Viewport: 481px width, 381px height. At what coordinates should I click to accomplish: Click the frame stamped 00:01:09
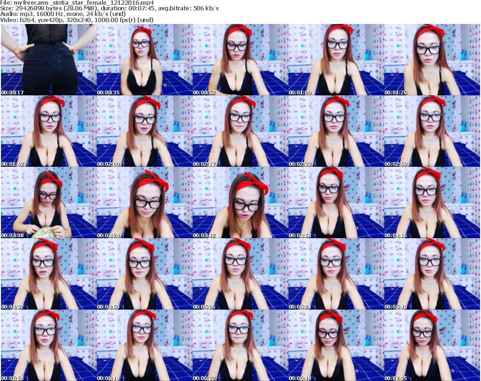(x=336, y=60)
